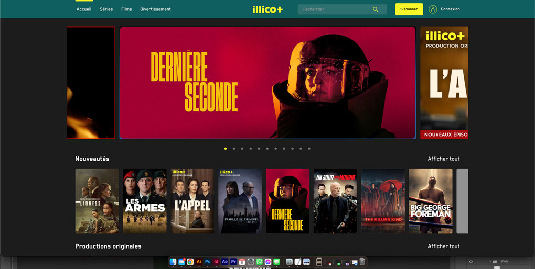This screenshot has height=269, width=535.
Task: Select the last carousel dot
Action: click(309, 149)
